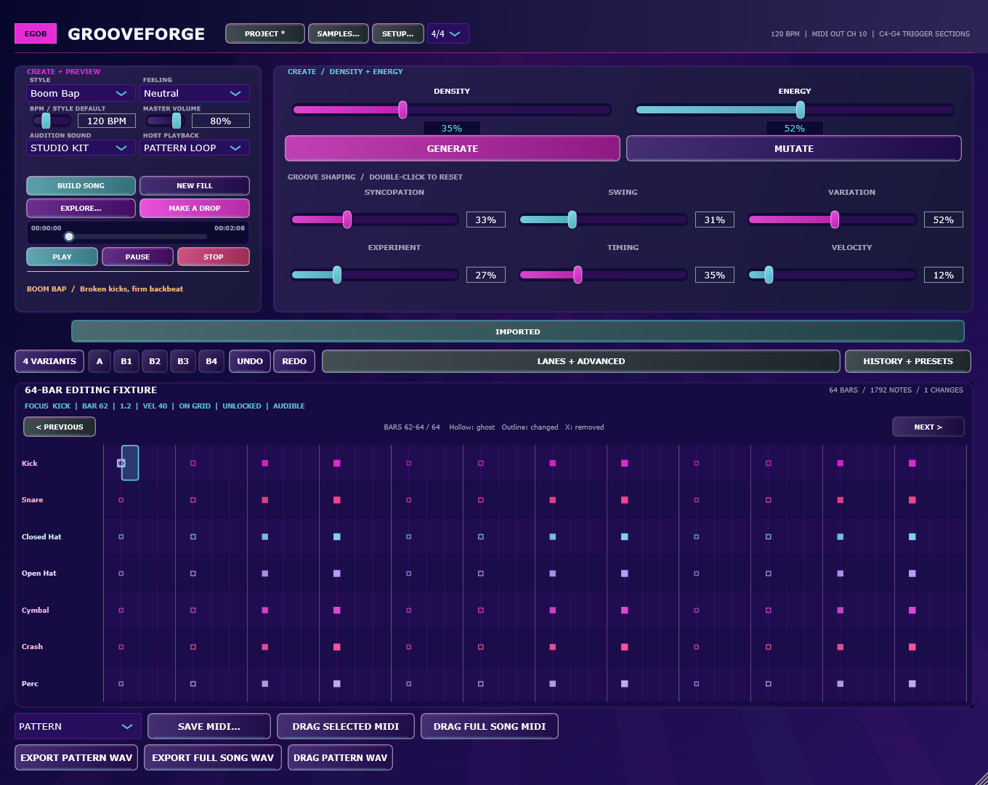Click the highlighted first Kick note cell
Screen dimensions: 988x785
(x=129, y=463)
